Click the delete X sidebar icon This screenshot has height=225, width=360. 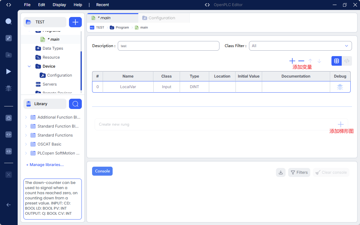8,175
